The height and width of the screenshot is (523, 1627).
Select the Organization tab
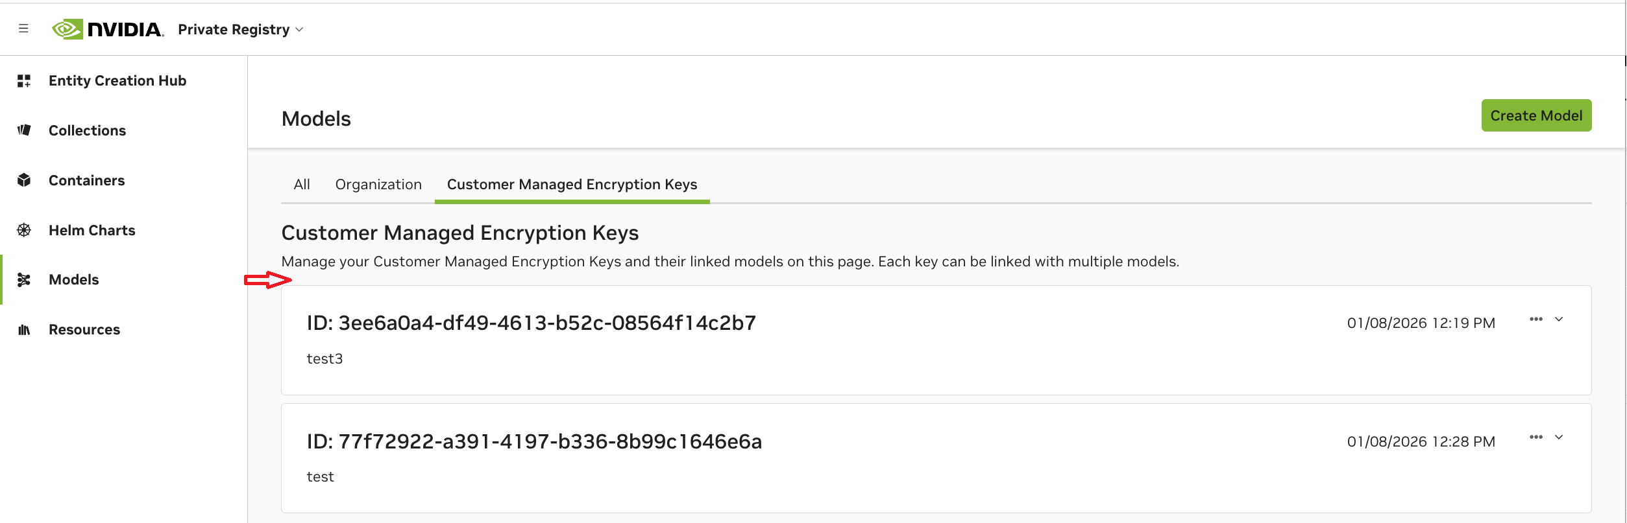[378, 184]
